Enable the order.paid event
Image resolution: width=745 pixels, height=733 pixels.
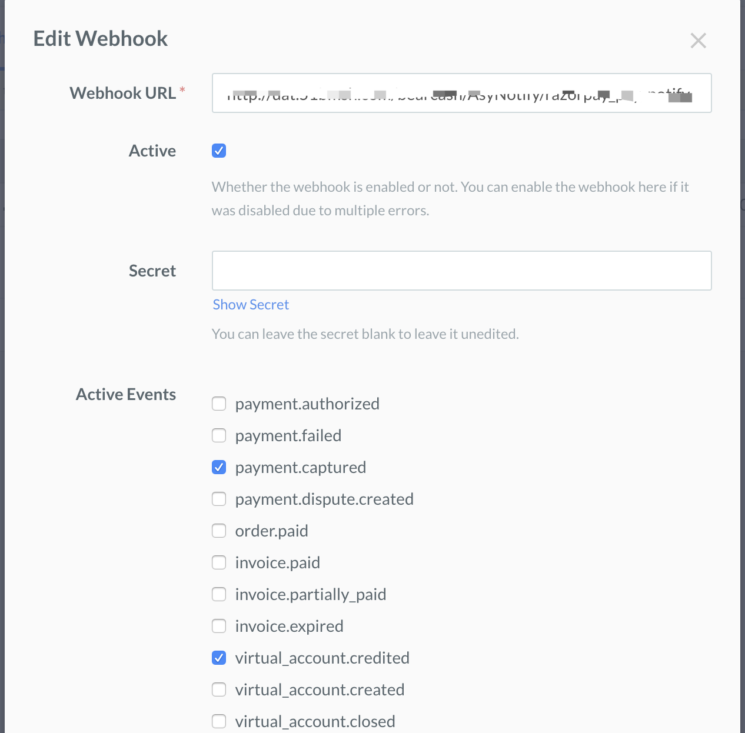[218, 531]
